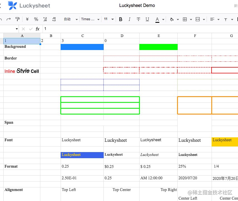Viewport: 238px width, 201px height.
Task: Select the 2.50E-01 cell
Action: click(x=82, y=178)
